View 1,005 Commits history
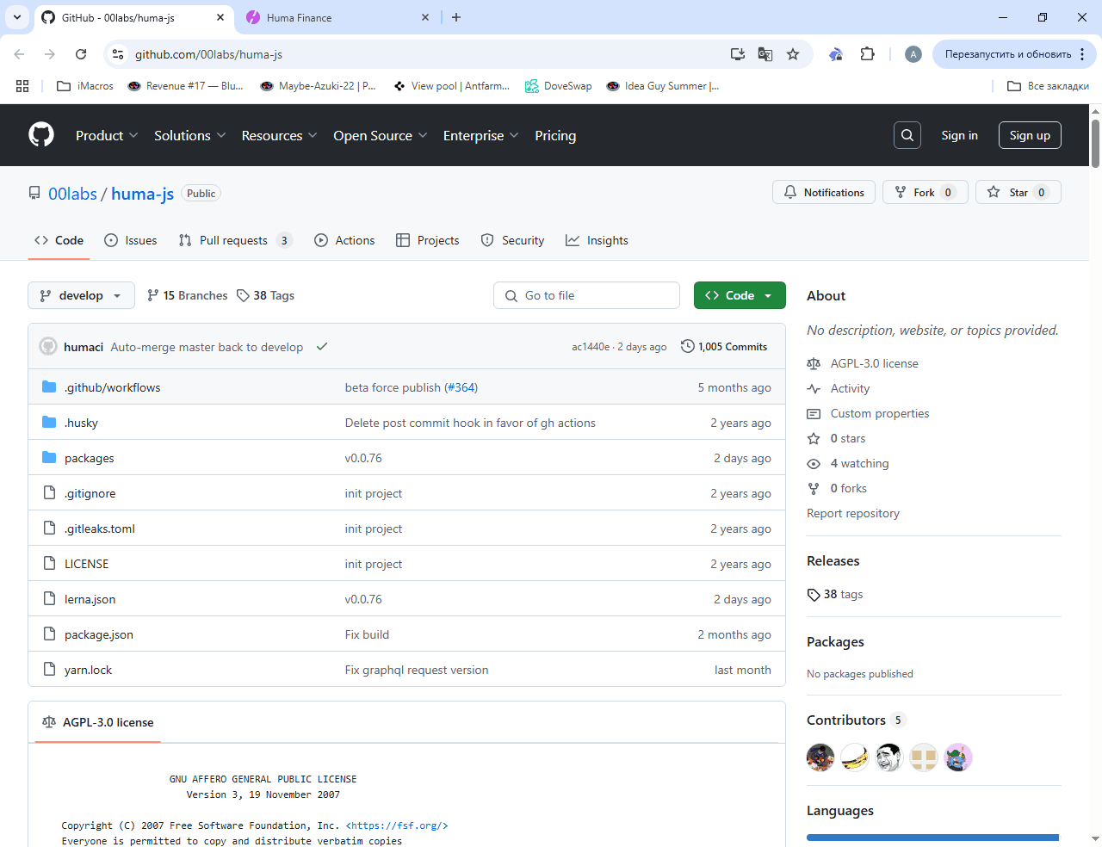 click(724, 347)
